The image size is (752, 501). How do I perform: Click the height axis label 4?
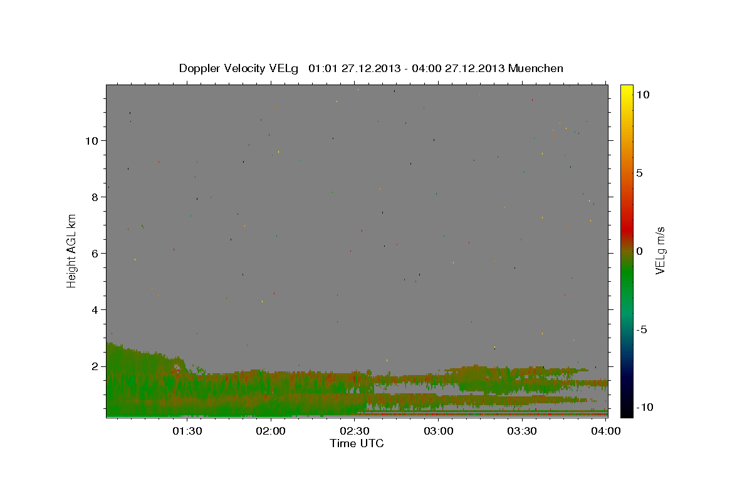coord(96,310)
